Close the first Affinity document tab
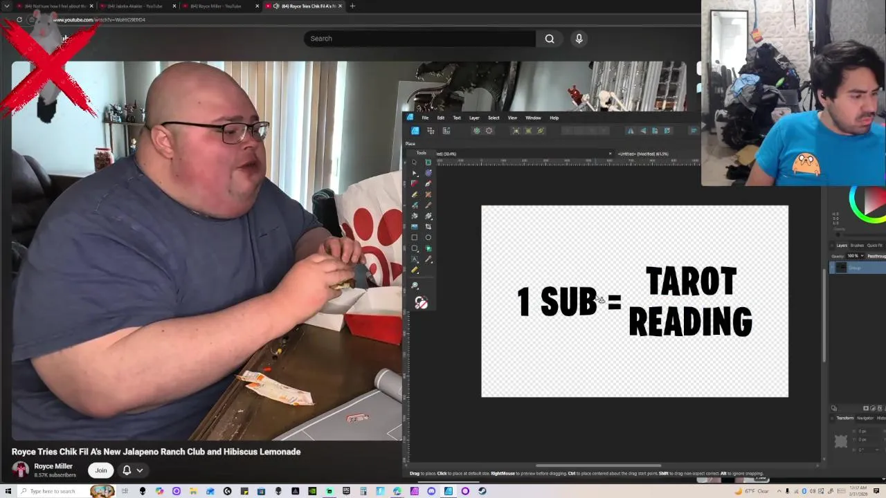Viewport: 886px width, 498px height. [610, 154]
